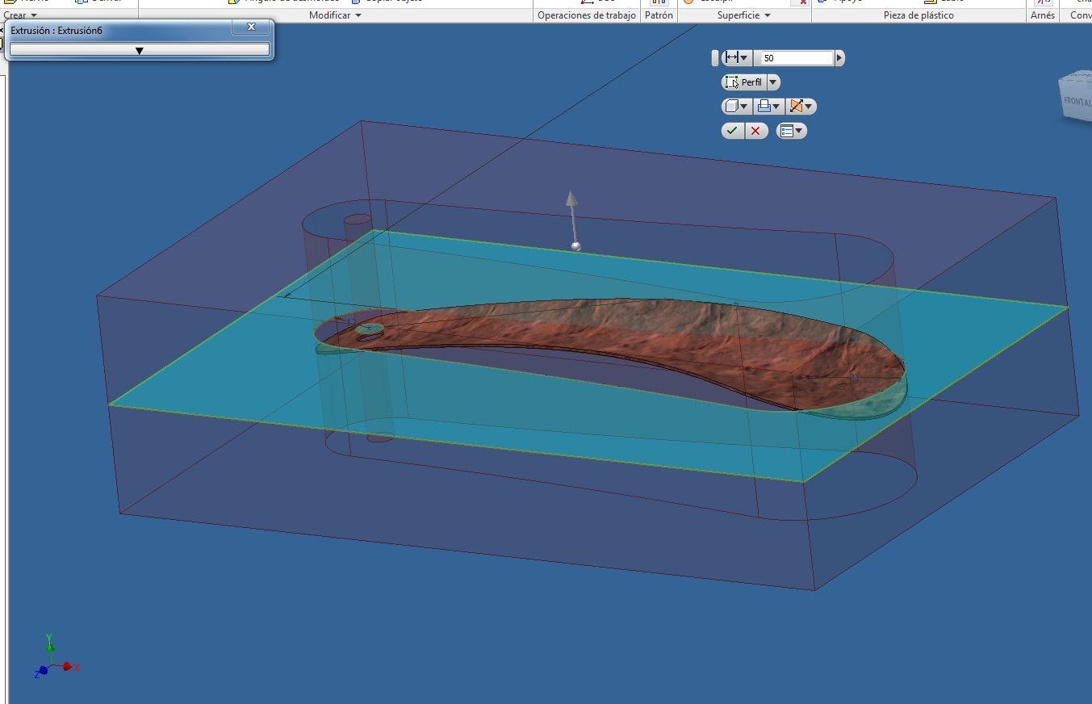Screen dimensions: 1092x704
Task: Confirm the extrusion with the green checkmark
Action: [732, 131]
